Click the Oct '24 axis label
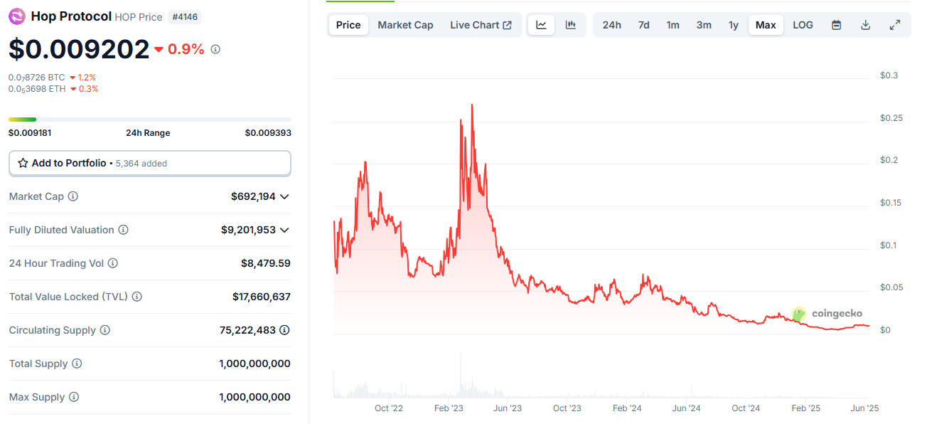This screenshot has width=932, height=424. [x=746, y=408]
